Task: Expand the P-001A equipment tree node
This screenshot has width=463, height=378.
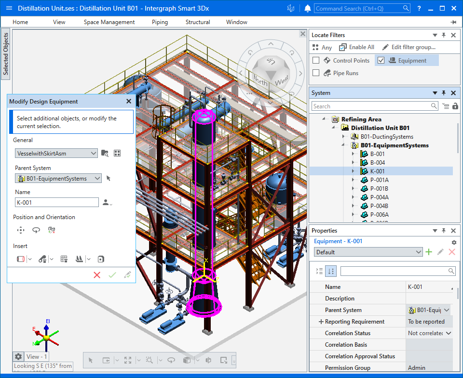Action: point(353,180)
